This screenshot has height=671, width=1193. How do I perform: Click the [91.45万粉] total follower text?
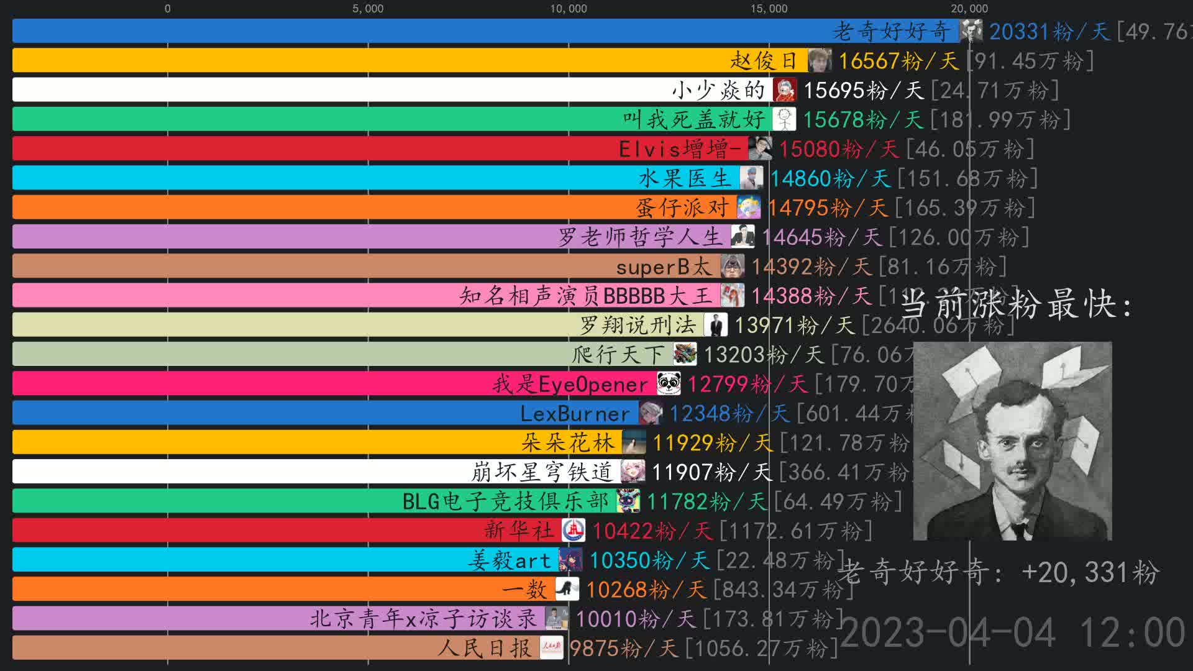[1030, 60]
